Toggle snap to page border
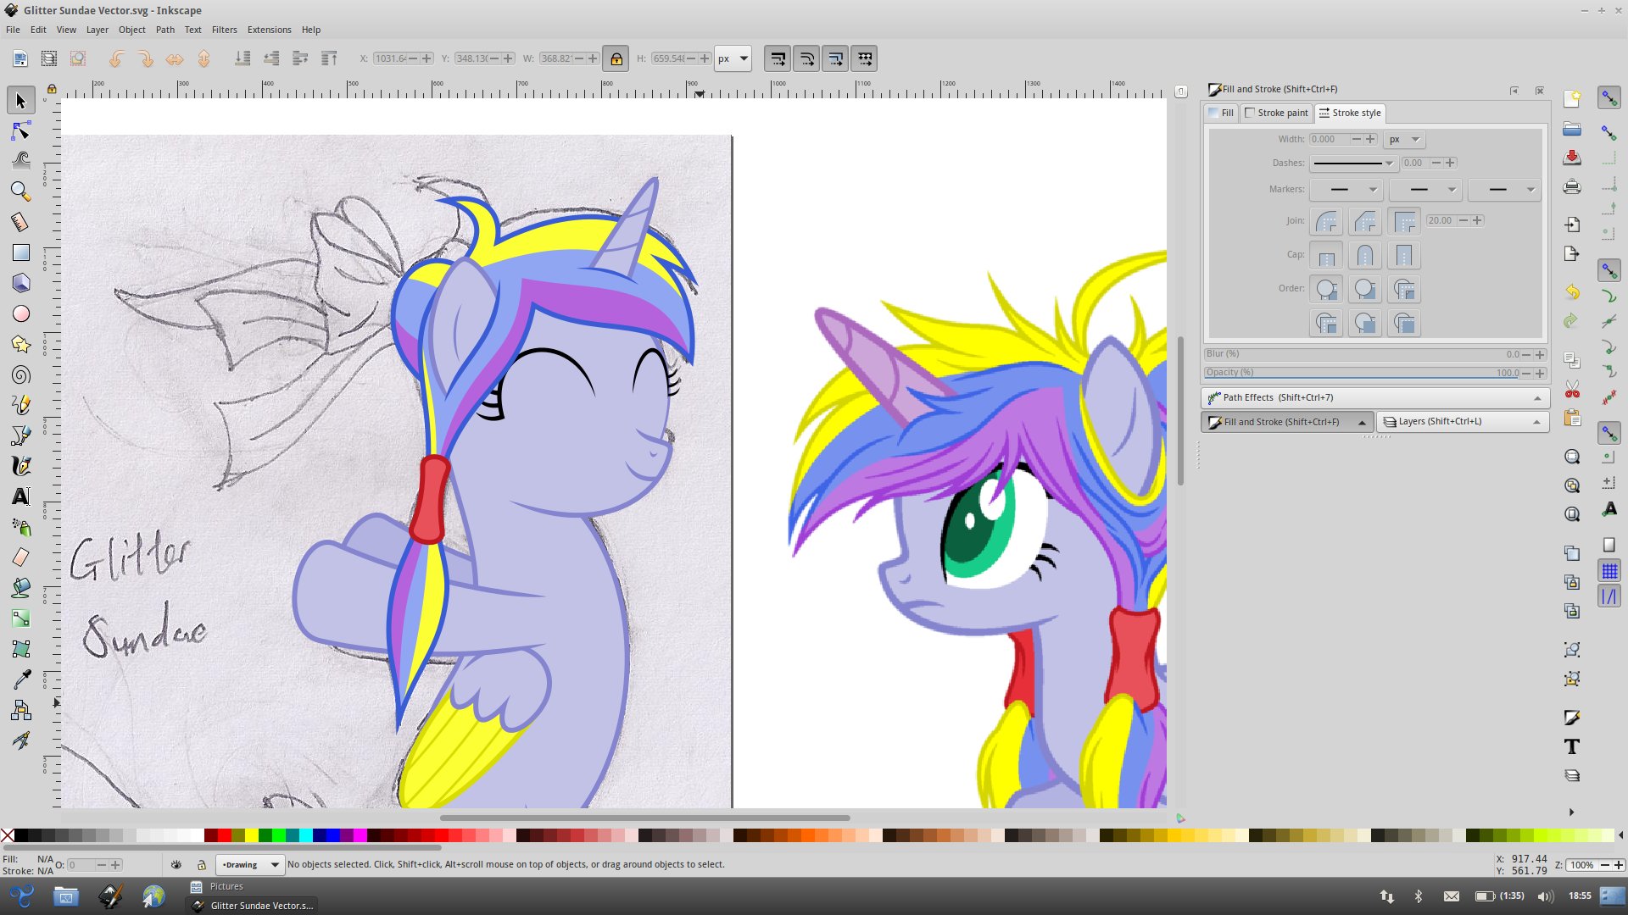 1608,545
